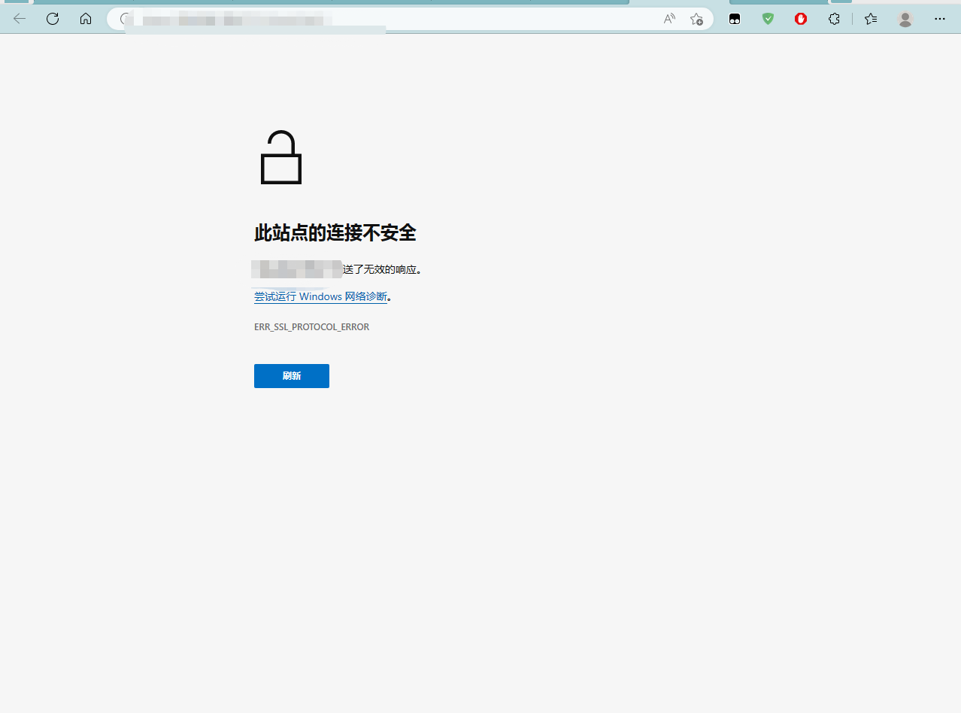Click the unlocked padlock illustration
This screenshot has width=961, height=713.
click(x=280, y=156)
